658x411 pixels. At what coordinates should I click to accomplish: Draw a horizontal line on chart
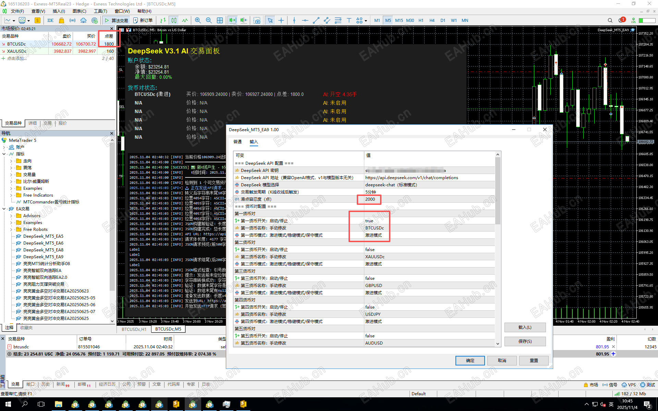pyautogui.click(x=305, y=21)
